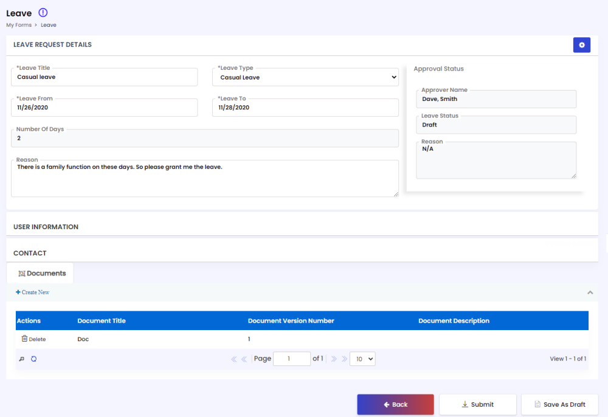The height and width of the screenshot is (417, 608).
Task: Click the info icon next to Leave
Action: [x=43, y=13]
